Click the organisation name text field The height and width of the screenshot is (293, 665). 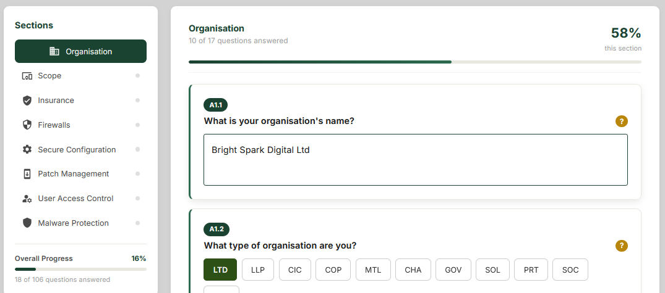[x=415, y=160]
